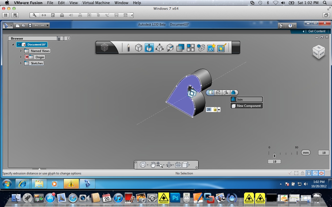Click the ViewCube in the corner

coord(319,52)
